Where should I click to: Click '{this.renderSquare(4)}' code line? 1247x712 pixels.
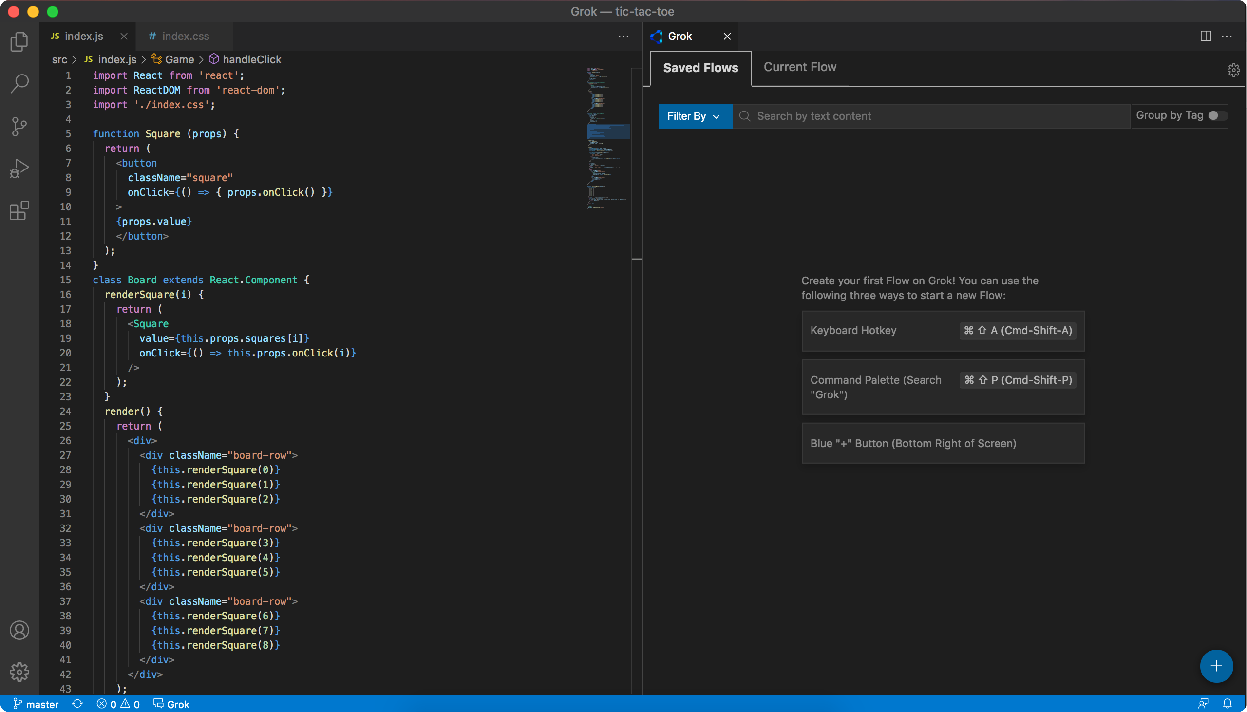coord(216,558)
